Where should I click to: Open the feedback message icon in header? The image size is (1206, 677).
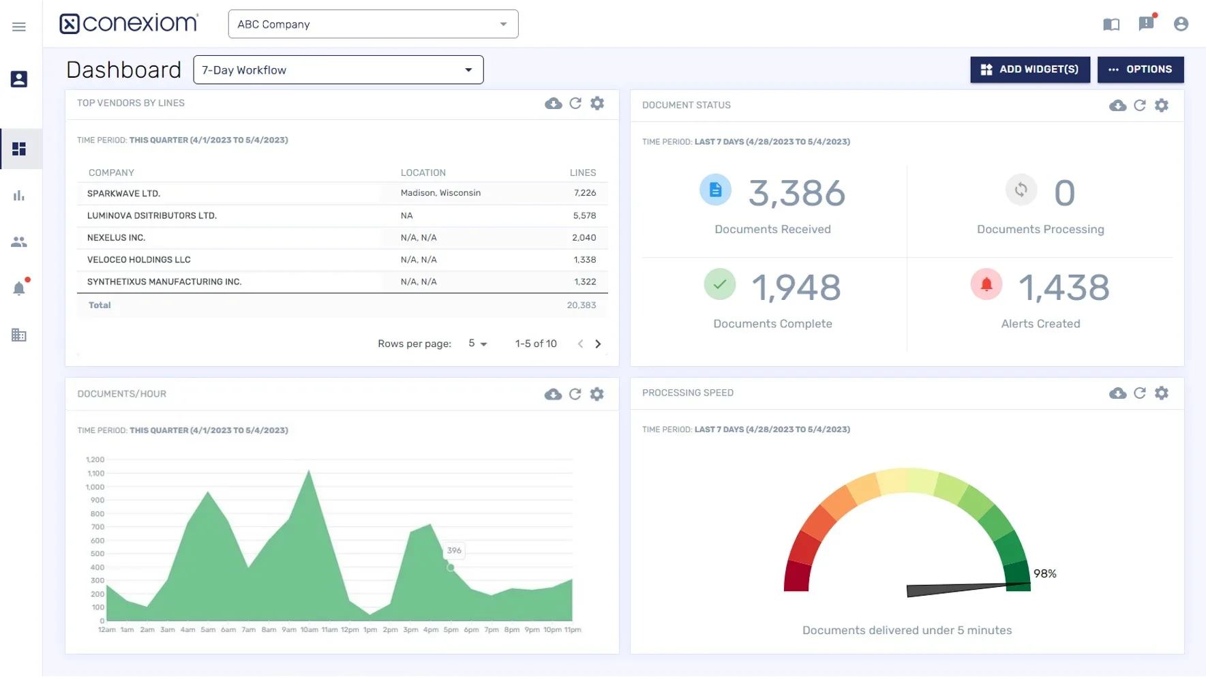[x=1146, y=25]
